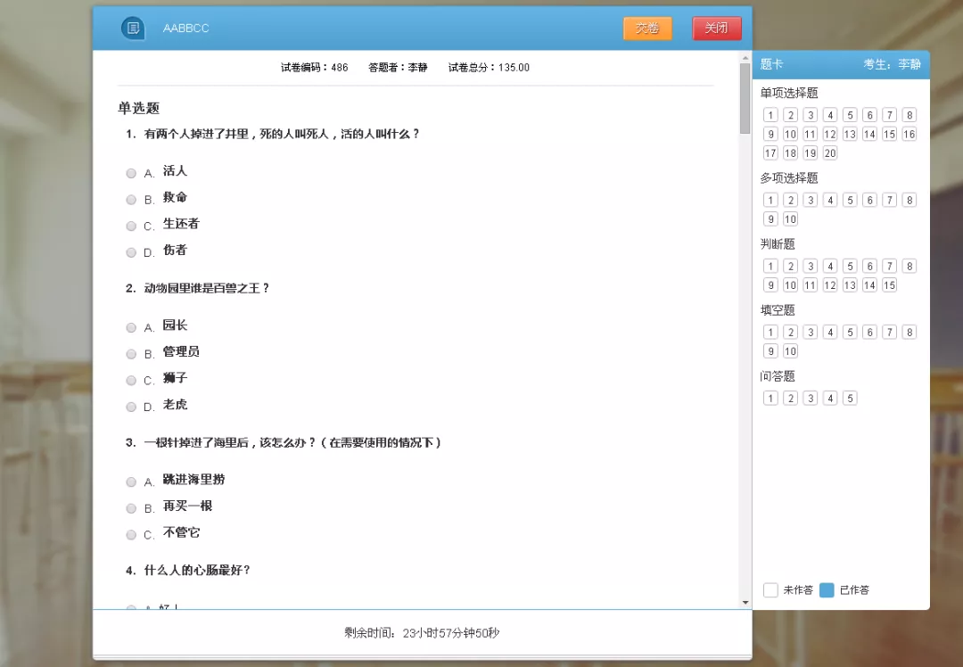Click the 问答题 section heading

778,376
